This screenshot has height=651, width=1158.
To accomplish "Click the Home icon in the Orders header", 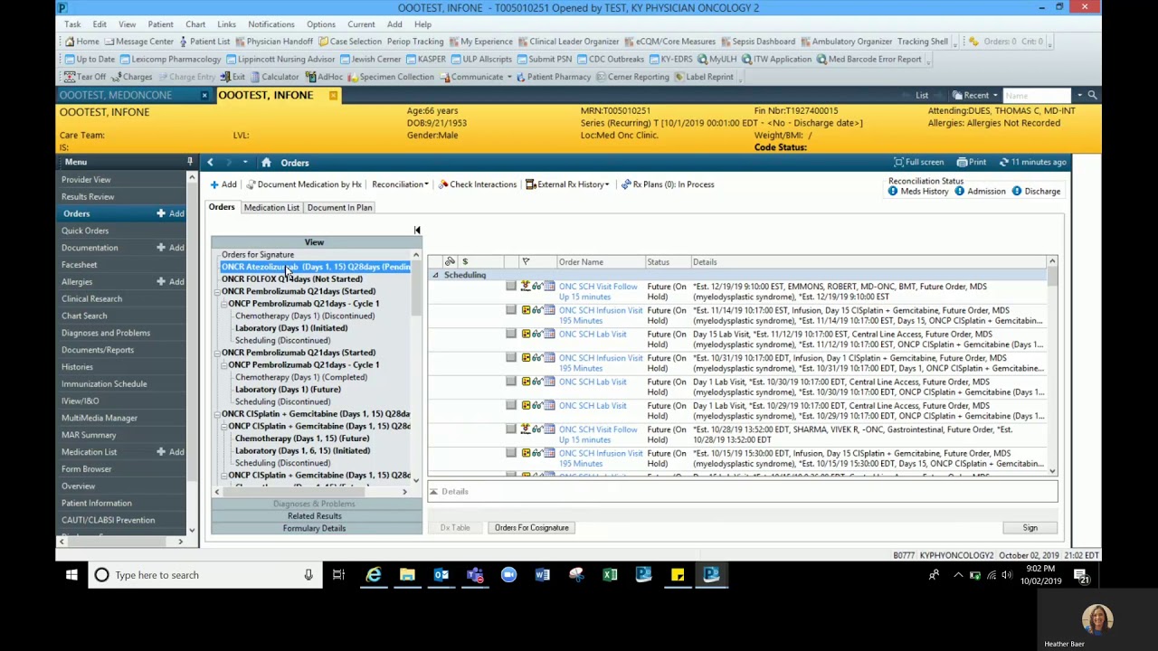I will click(x=266, y=163).
